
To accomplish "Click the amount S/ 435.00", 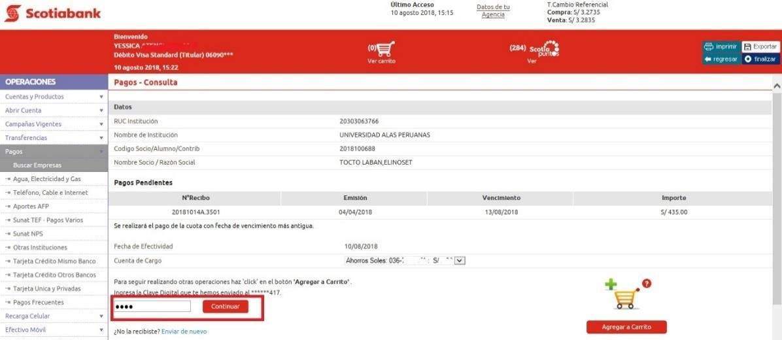I will [x=673, y=212].
